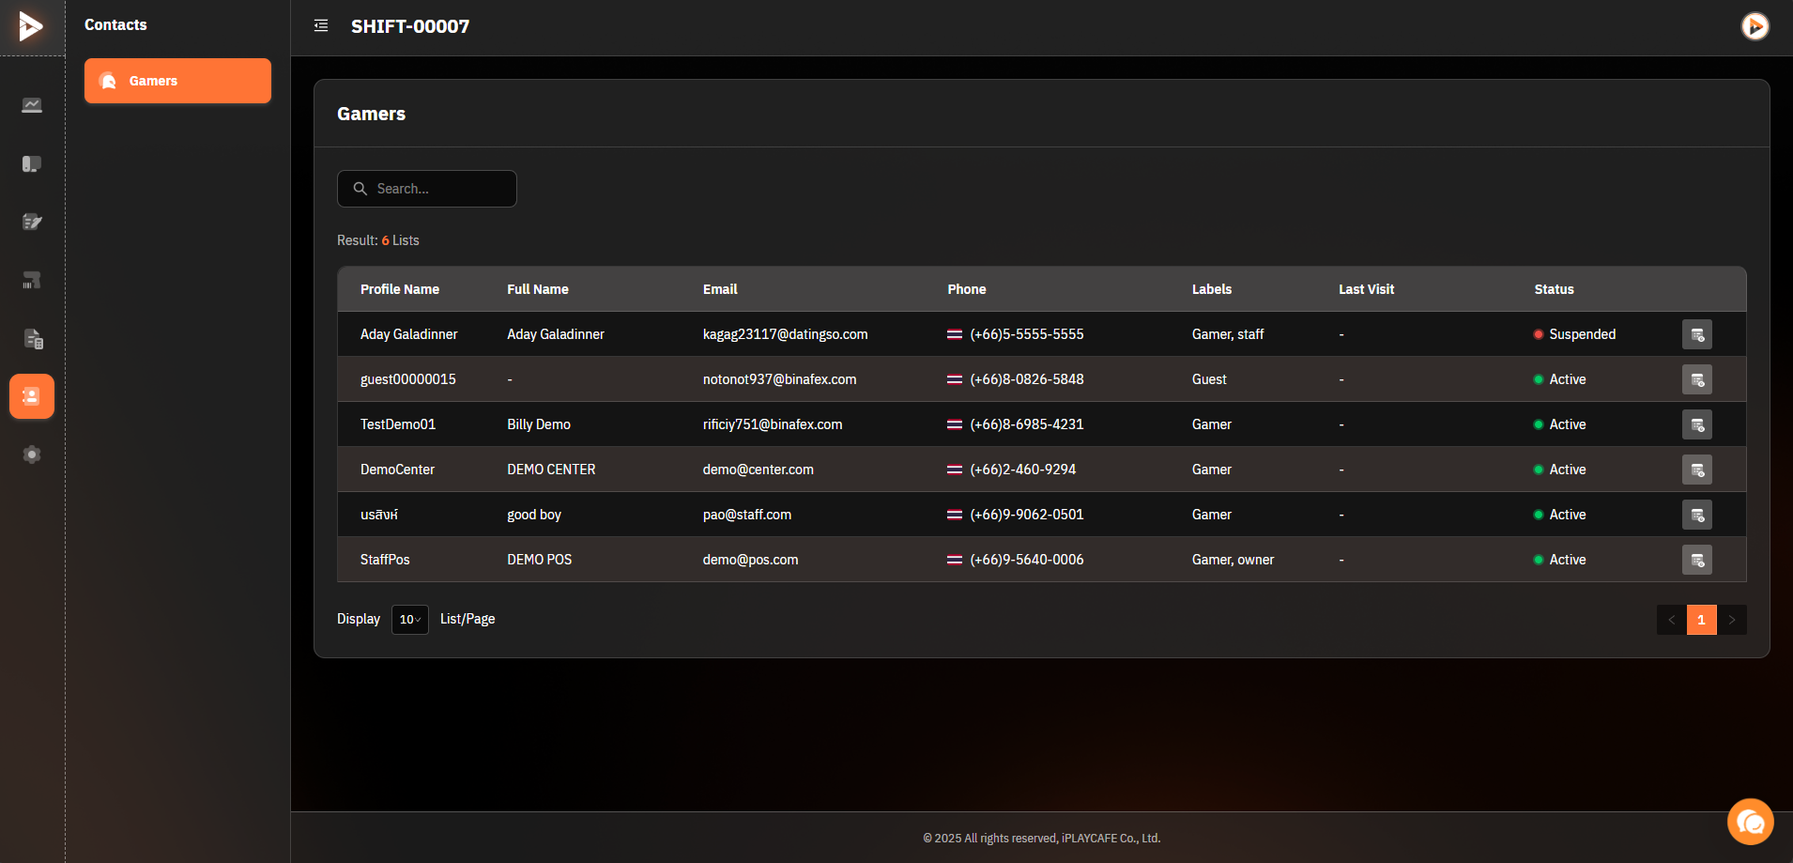
Task: Click full name DEMO CENTER
Action: [x=552, y=470]
